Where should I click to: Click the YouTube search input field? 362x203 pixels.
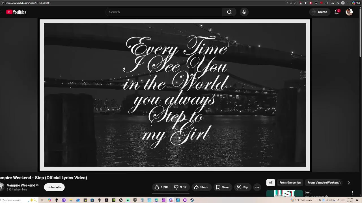[x=164, y=12]
